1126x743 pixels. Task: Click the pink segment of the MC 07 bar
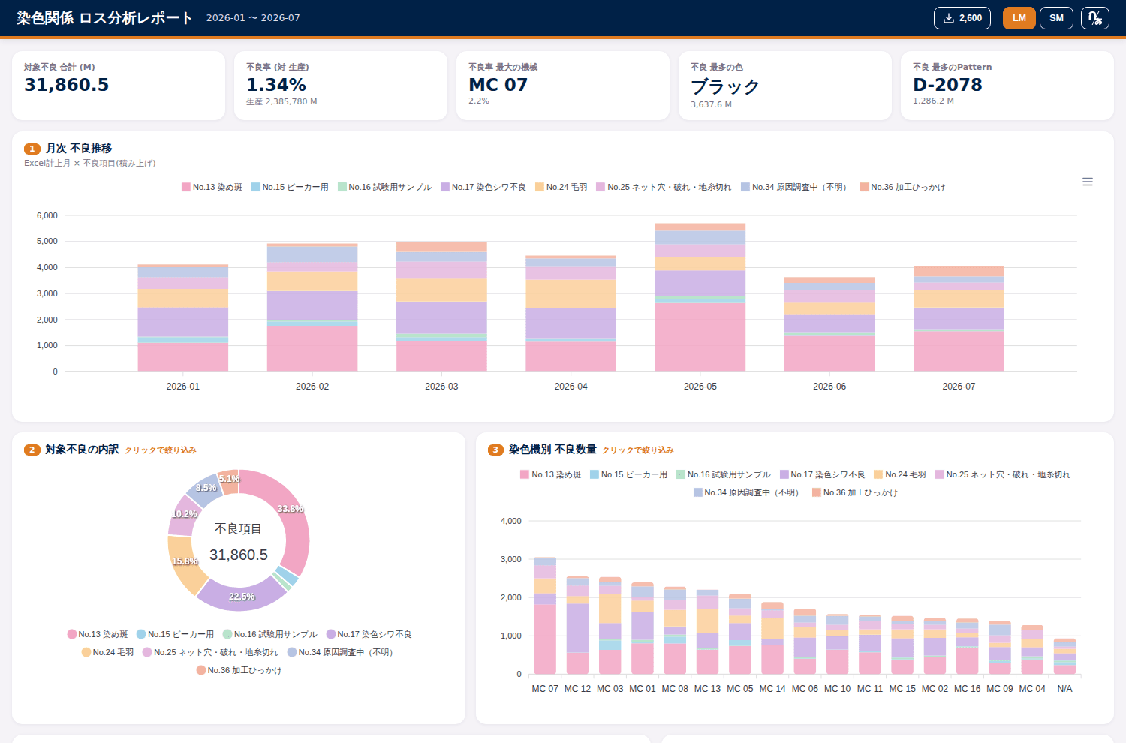click(545, 639)
